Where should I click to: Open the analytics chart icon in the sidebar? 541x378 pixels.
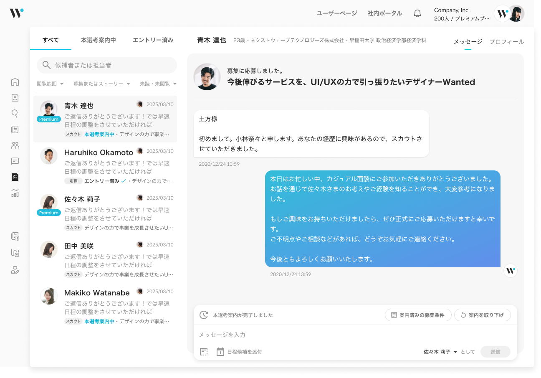tap(15, 193)
